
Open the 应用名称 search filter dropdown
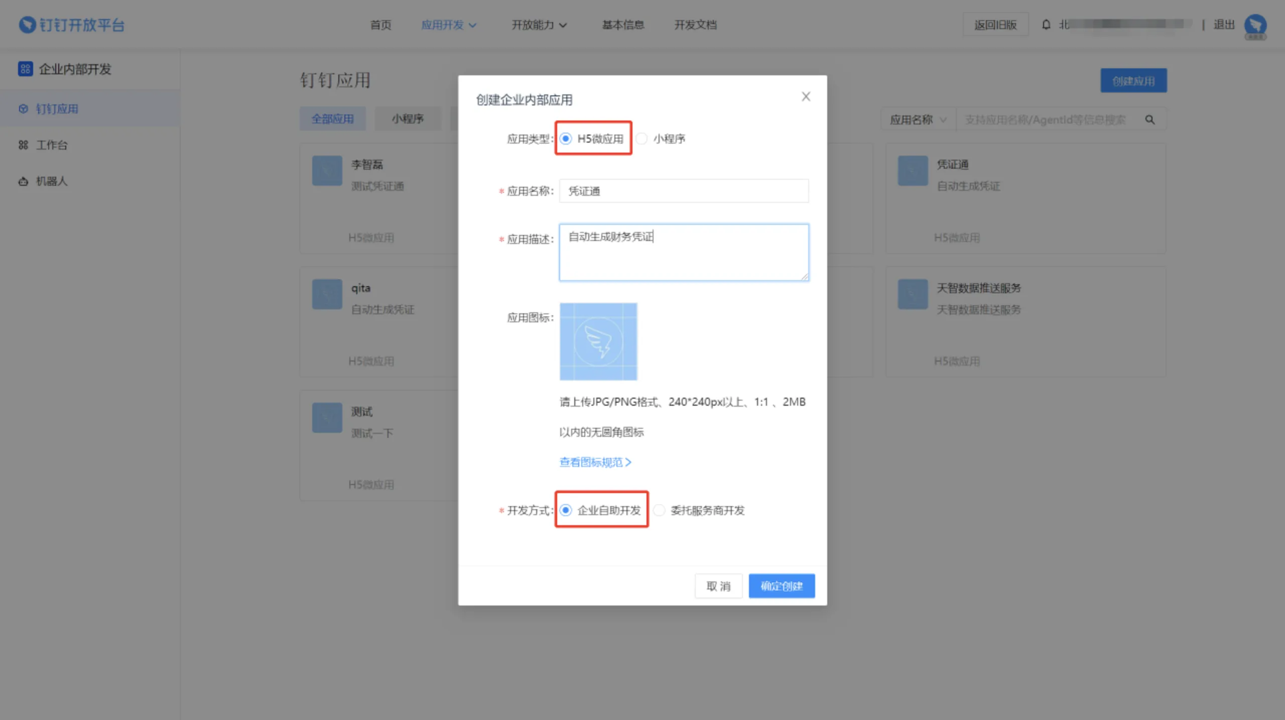[x=918, y=120]
